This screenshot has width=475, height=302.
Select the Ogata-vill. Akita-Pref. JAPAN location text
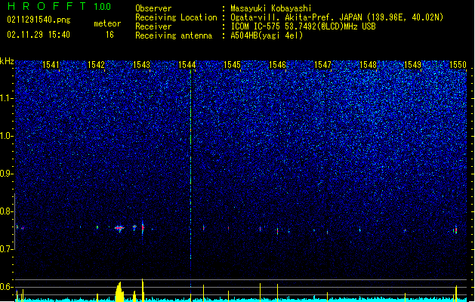pyautogui.click(x=337, y=17)
